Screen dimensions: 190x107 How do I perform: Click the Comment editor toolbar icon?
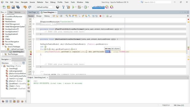[x=107, y=16]
